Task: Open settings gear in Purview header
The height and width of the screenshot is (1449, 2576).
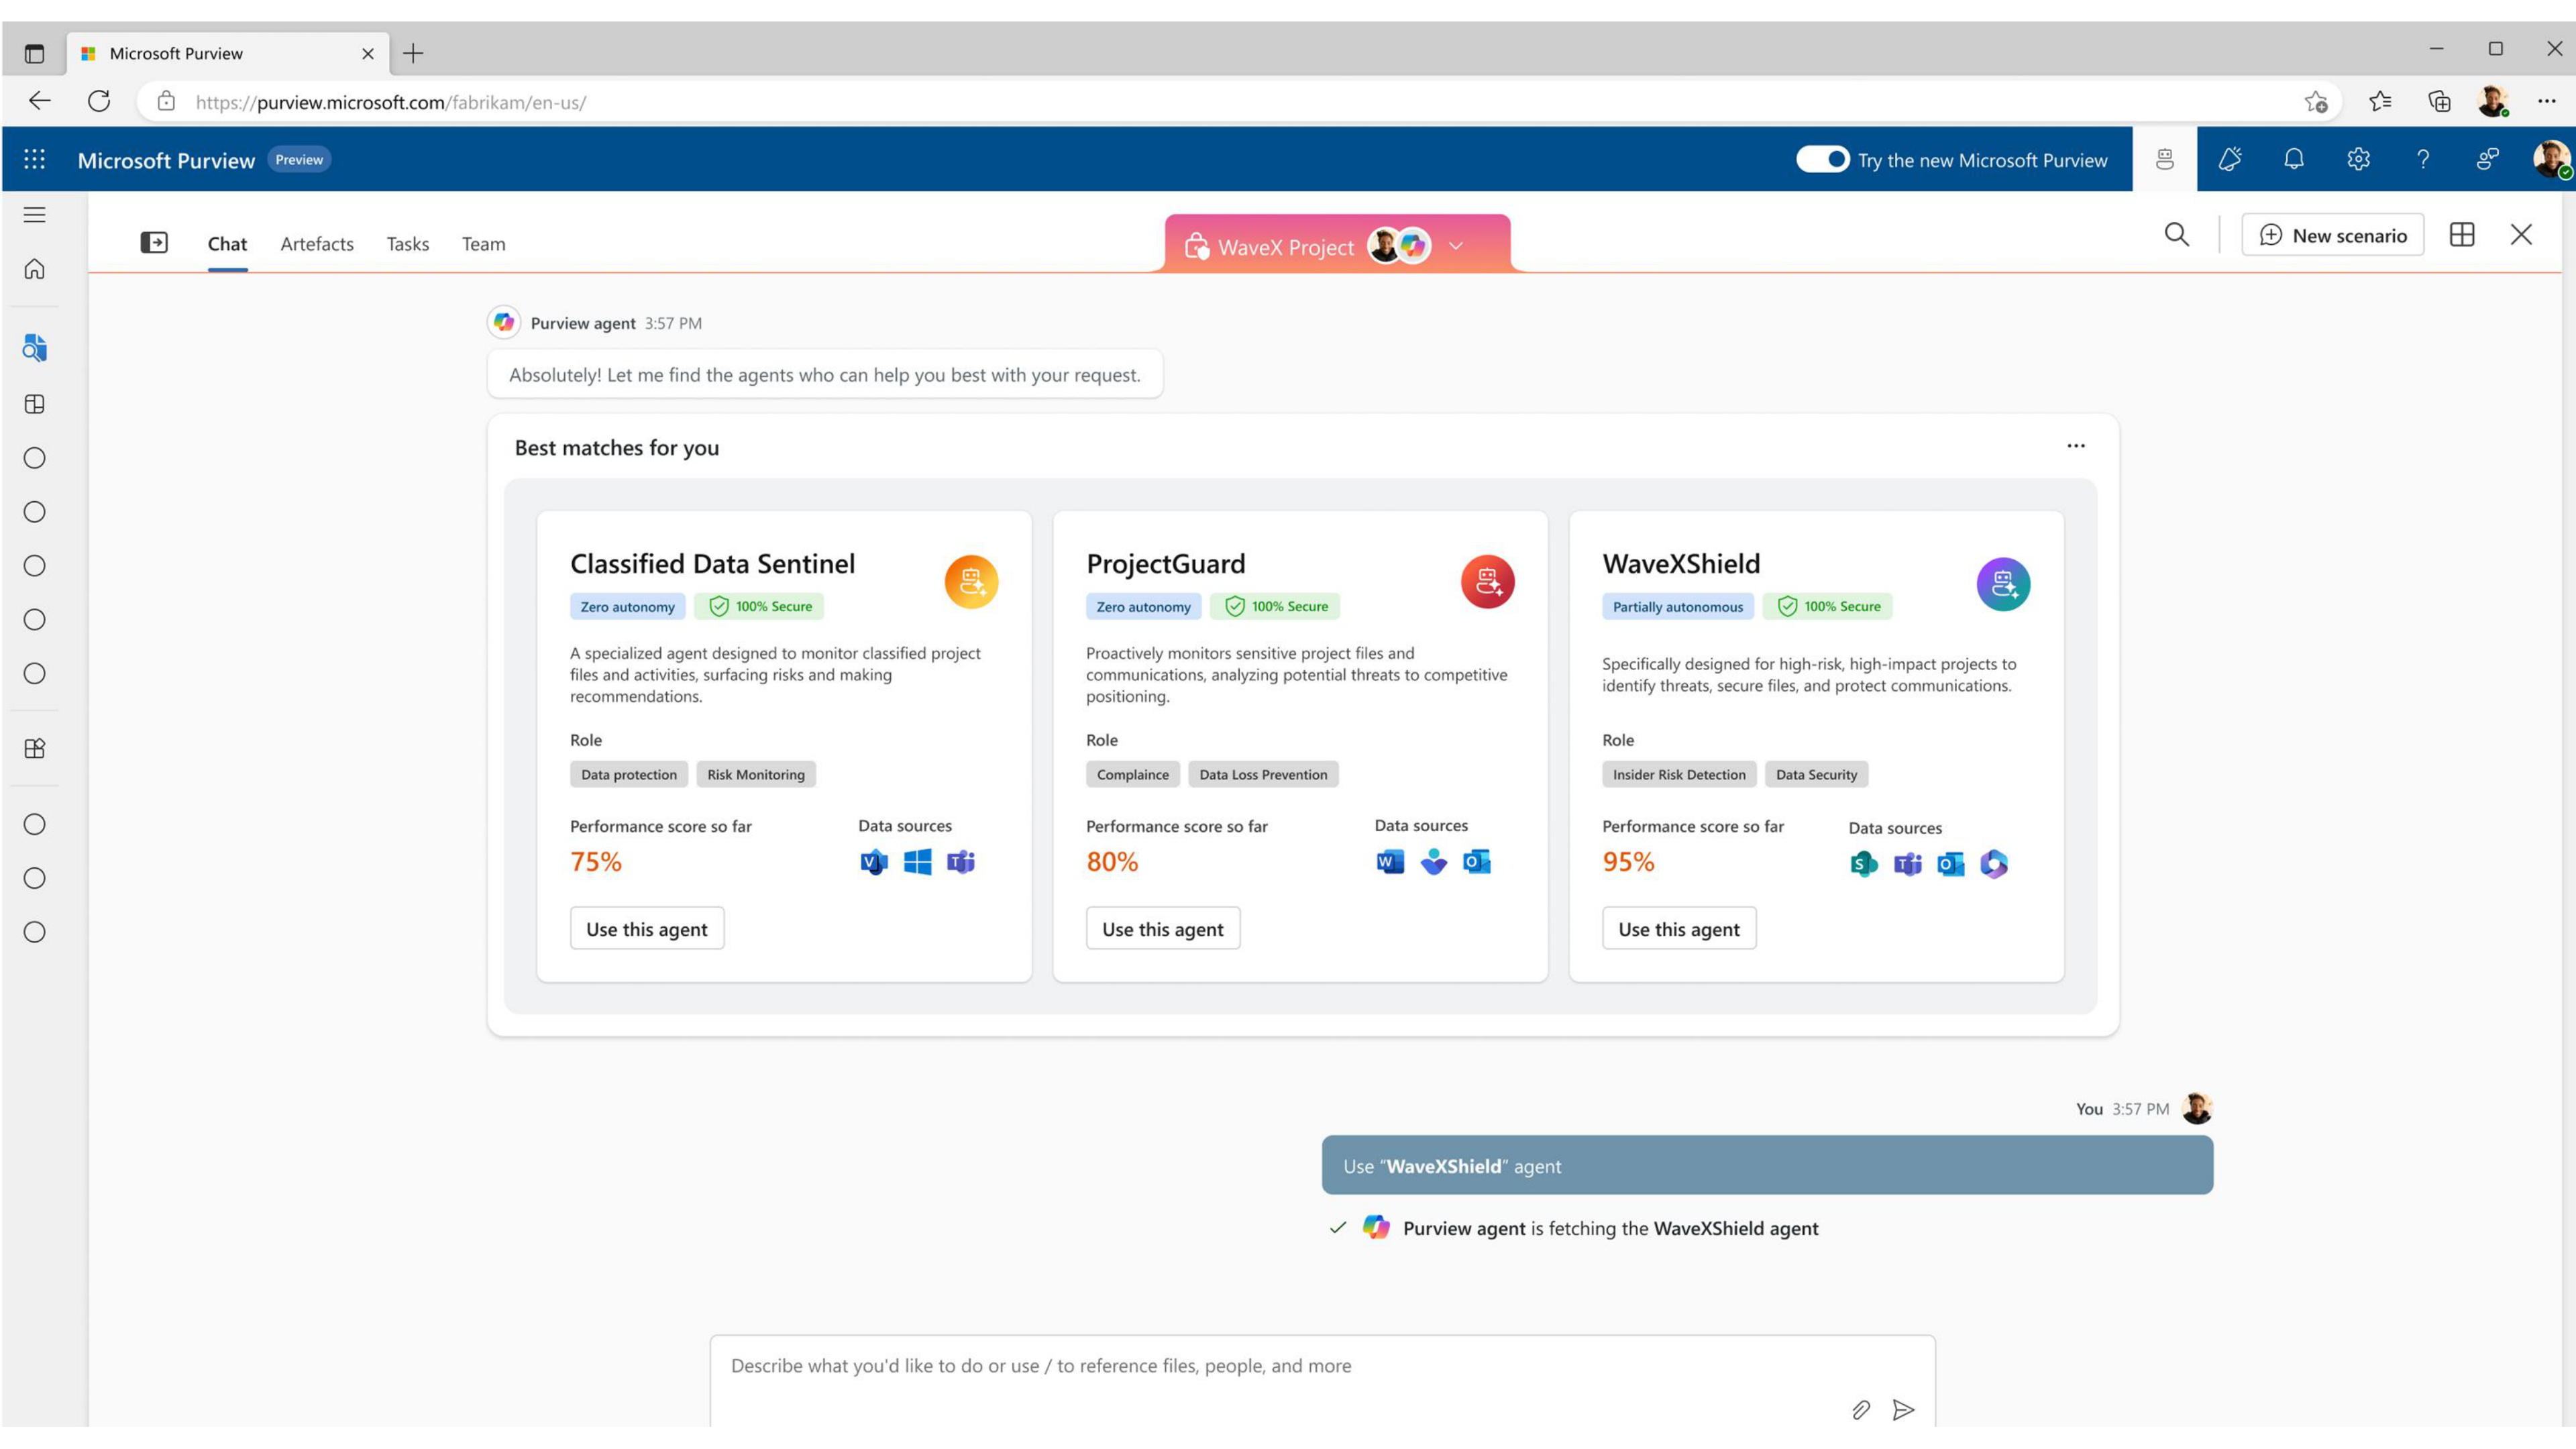Action: tap(2358, 159)
